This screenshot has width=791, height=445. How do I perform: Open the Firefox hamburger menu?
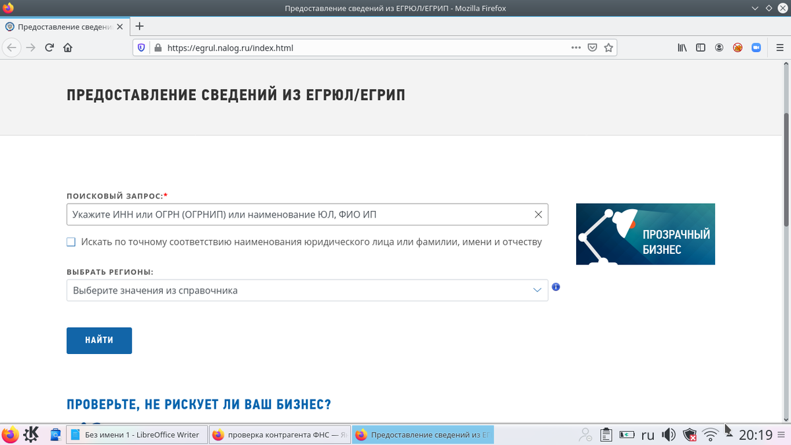pos(780,47)
